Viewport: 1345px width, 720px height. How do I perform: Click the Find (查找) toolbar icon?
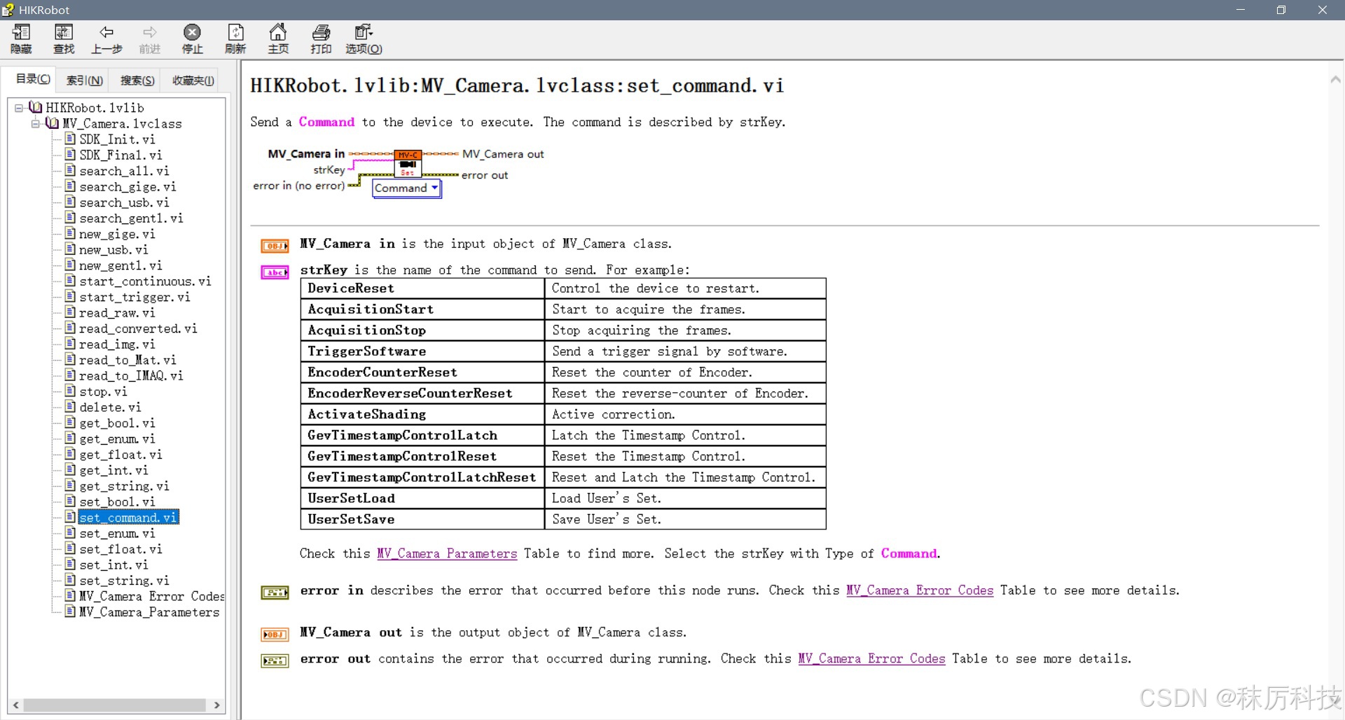(x=64, y=39)
